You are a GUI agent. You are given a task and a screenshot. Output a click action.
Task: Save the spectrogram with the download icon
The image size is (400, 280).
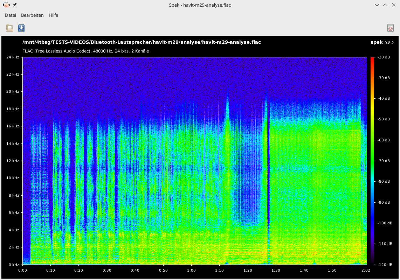[21, 28]
